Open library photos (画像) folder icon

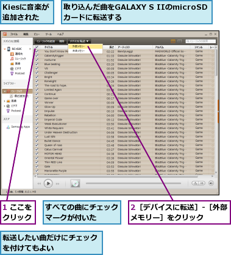click(x=9, y=101)
